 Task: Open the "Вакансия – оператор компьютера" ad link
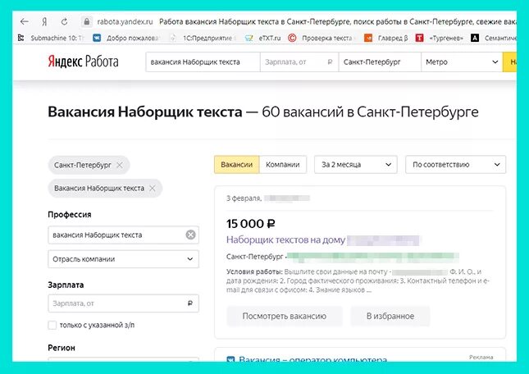click(x=312, y=359)
